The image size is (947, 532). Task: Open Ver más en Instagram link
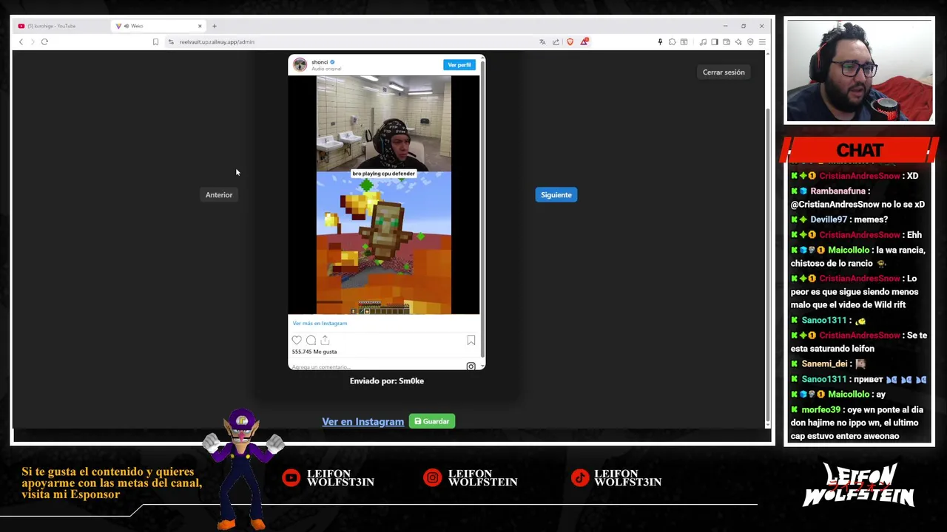(320, 324)
